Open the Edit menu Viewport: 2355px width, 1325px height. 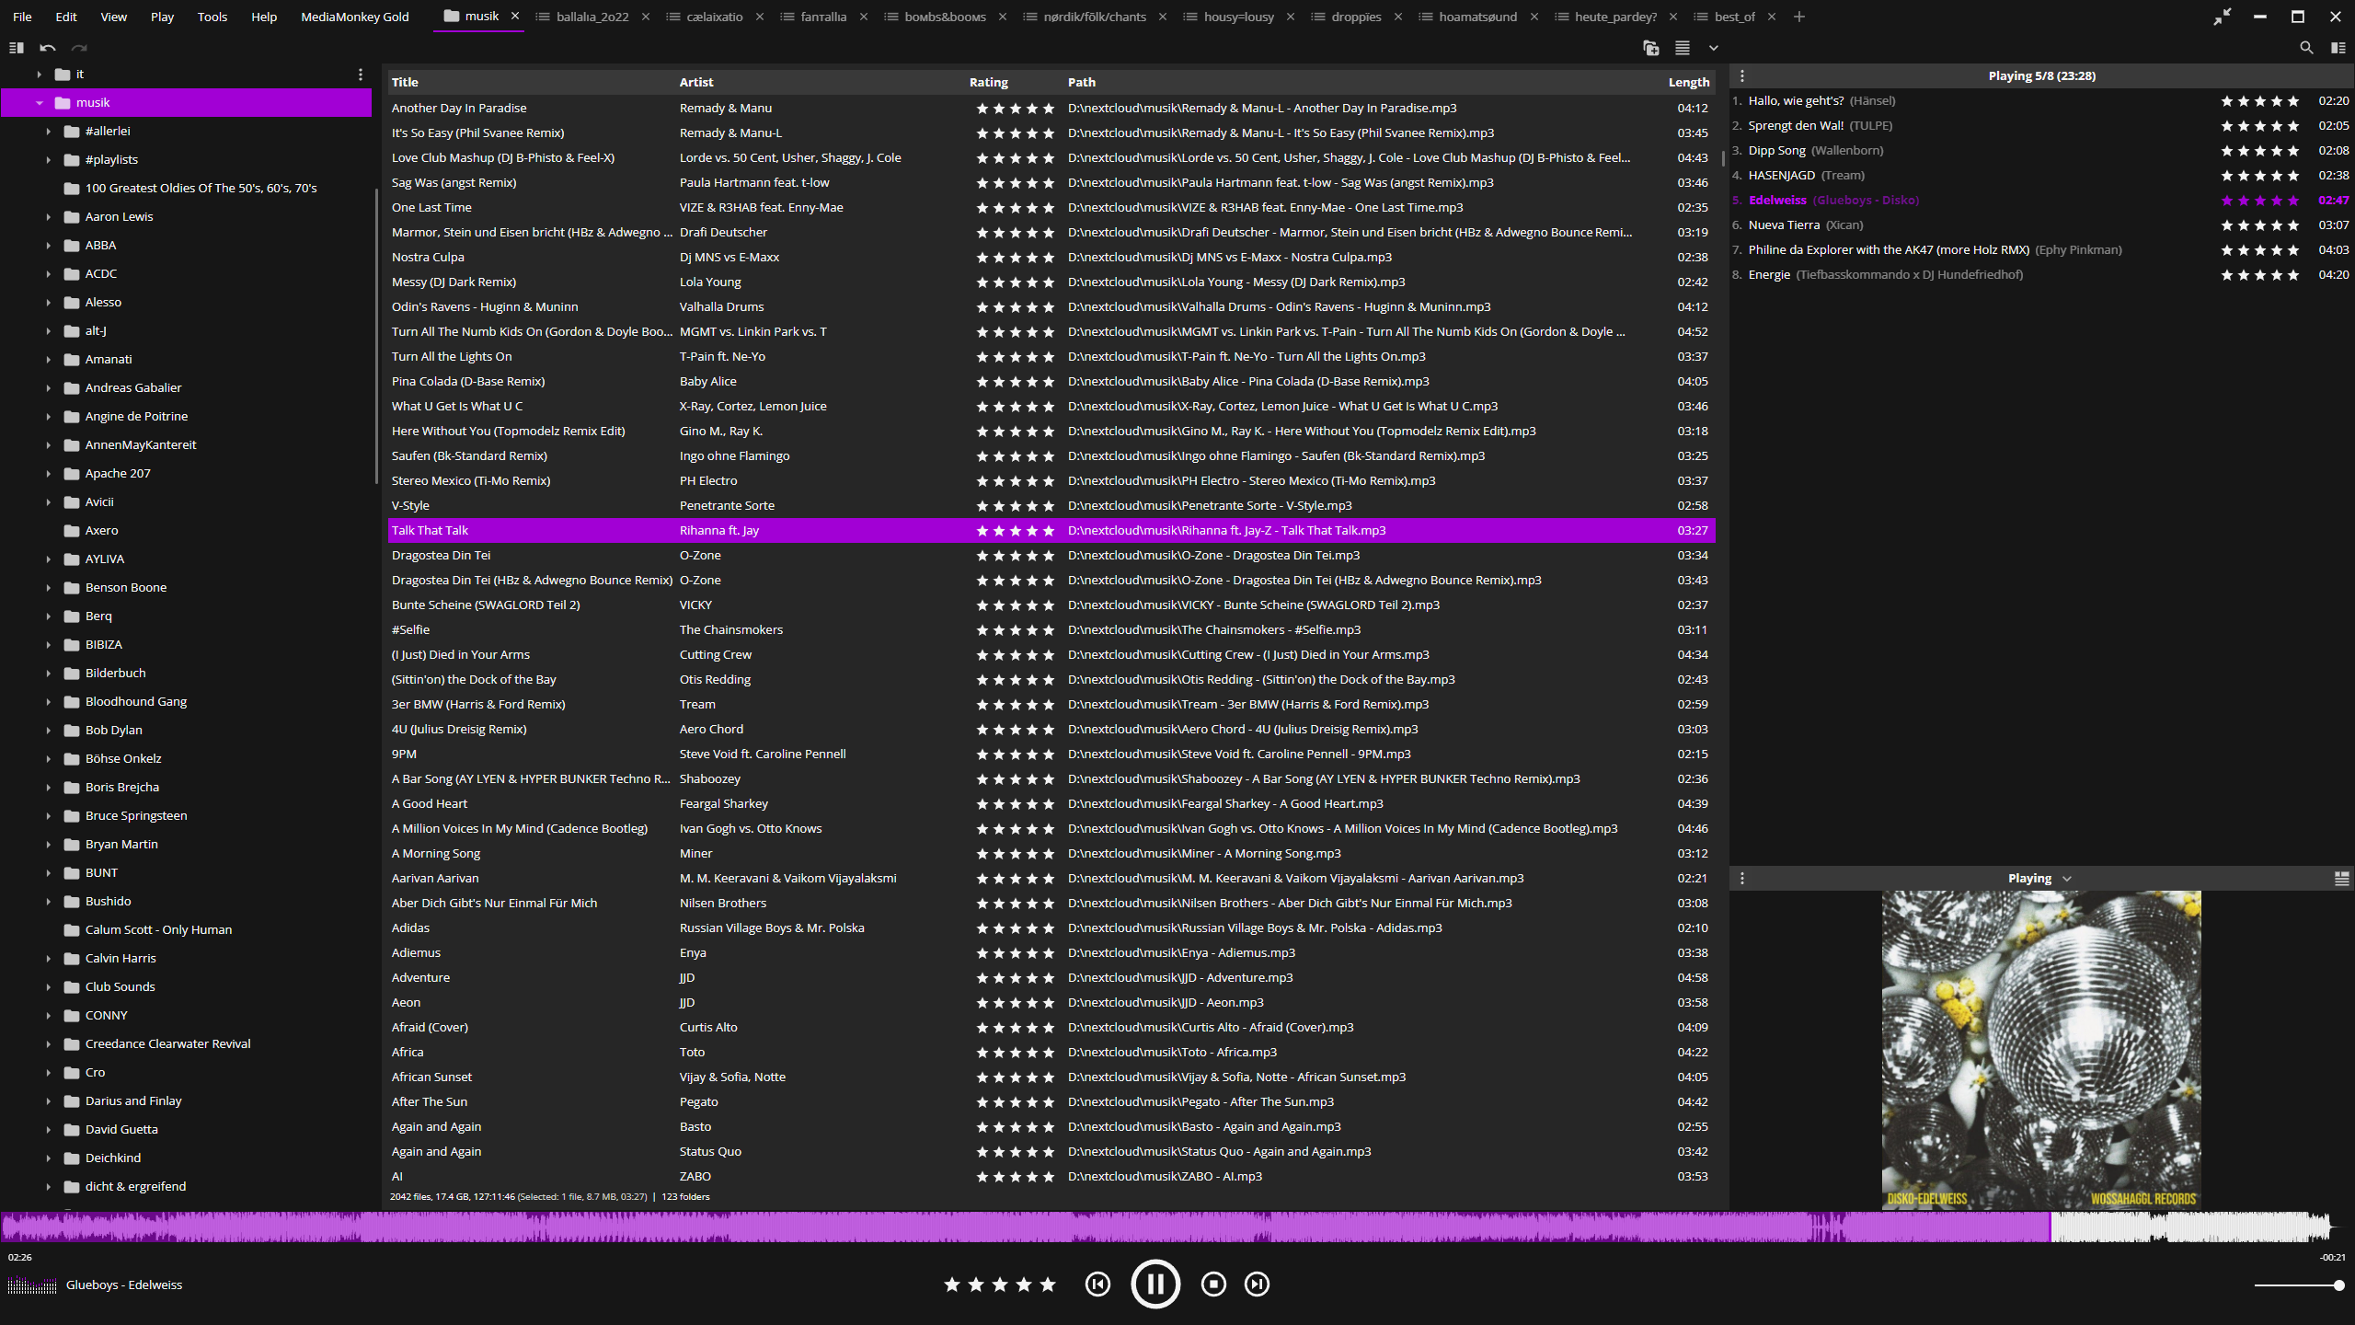[66, 17]
